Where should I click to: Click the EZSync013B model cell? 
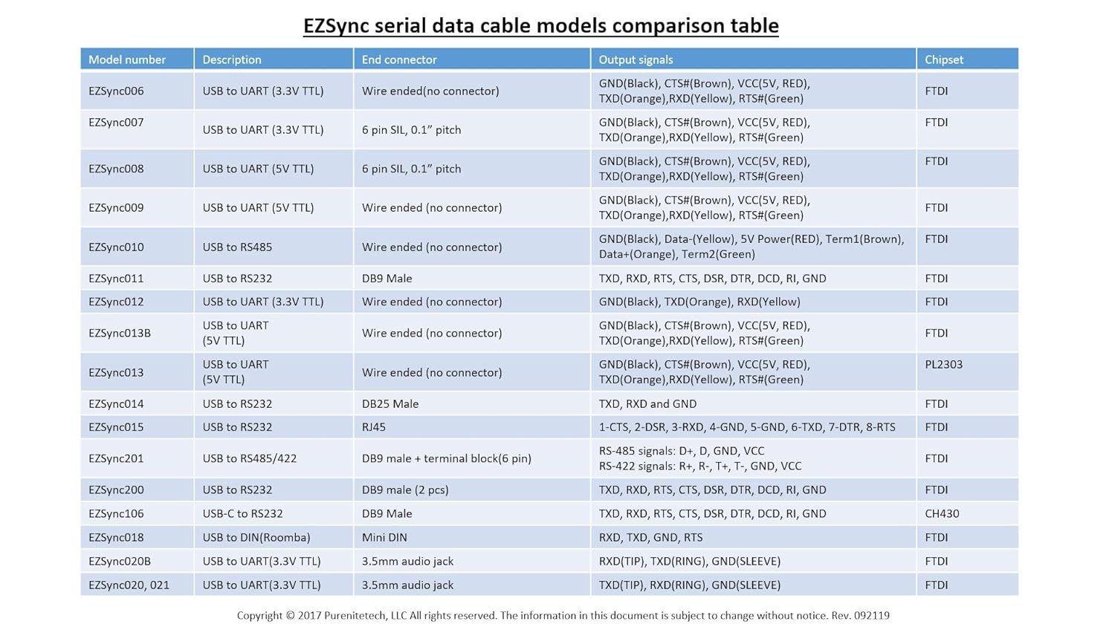[x=120, y=333]
